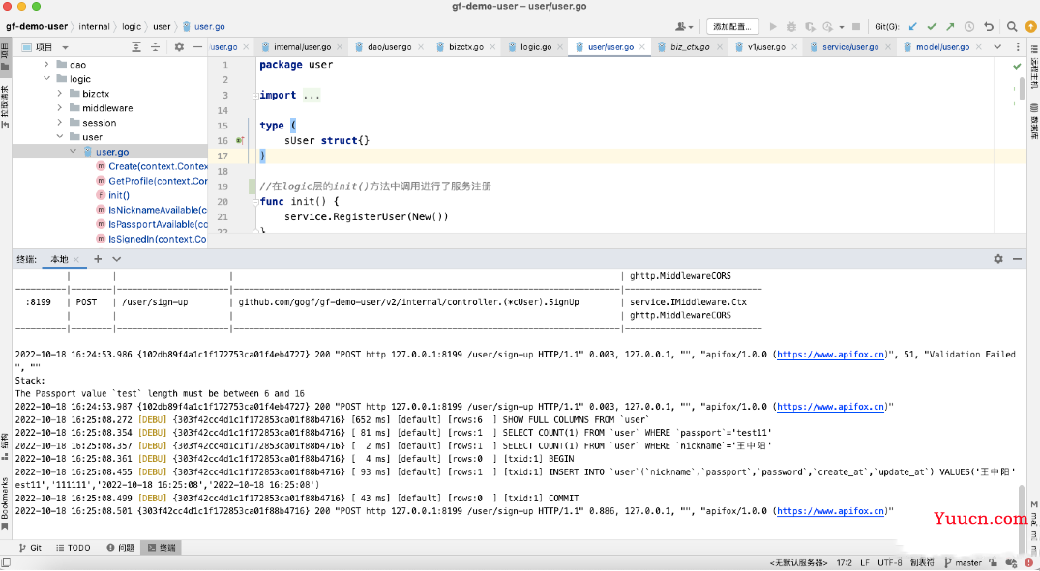Toggle the TODO tool window button
Viewport: 1040px width, 571px height.
point(73,548)
